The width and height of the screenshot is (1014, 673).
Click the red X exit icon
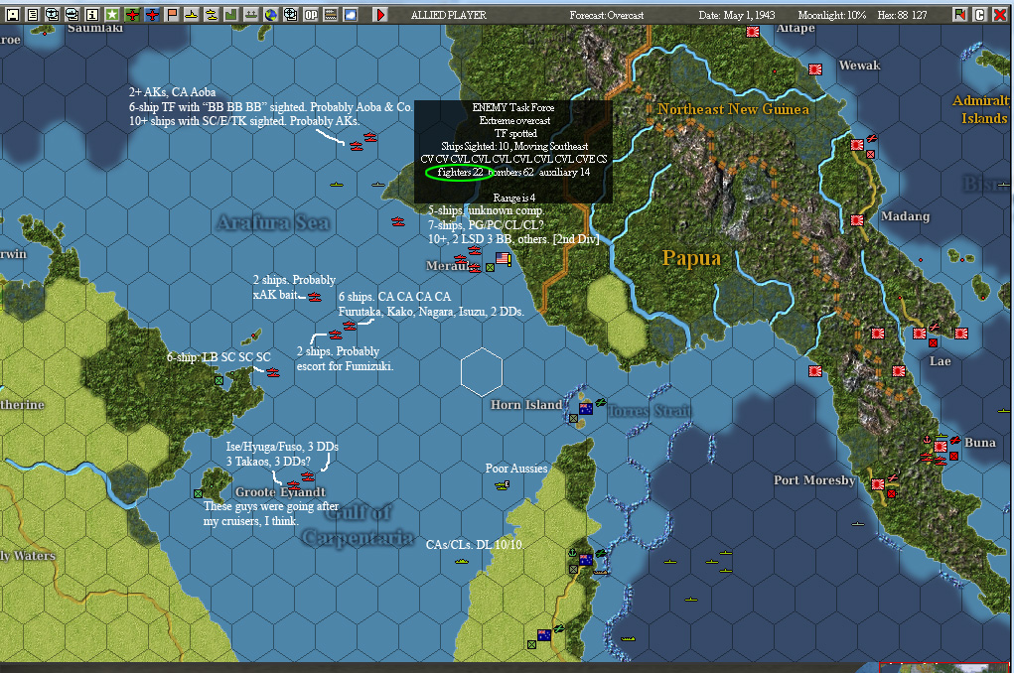pyautogui.click(x=1000, y=14)
